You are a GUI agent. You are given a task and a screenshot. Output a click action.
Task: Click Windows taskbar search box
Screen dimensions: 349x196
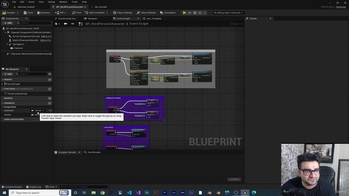click(40, 193)
